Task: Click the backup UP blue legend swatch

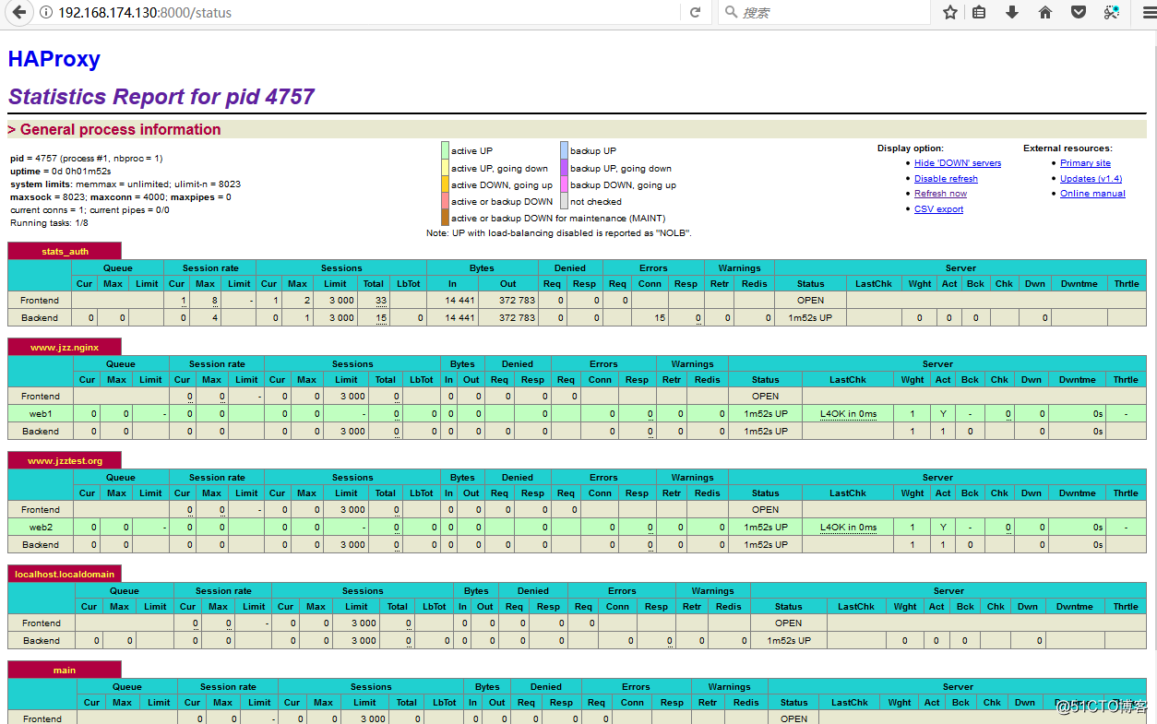Action: coord(564,150)
